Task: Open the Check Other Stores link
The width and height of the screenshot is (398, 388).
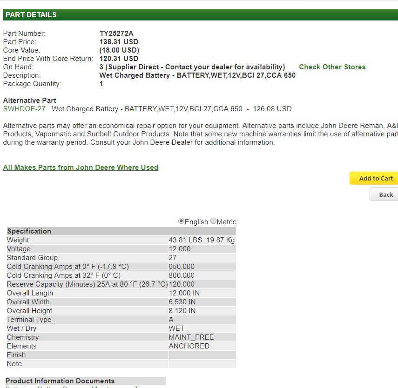Action: pos(332,67)
